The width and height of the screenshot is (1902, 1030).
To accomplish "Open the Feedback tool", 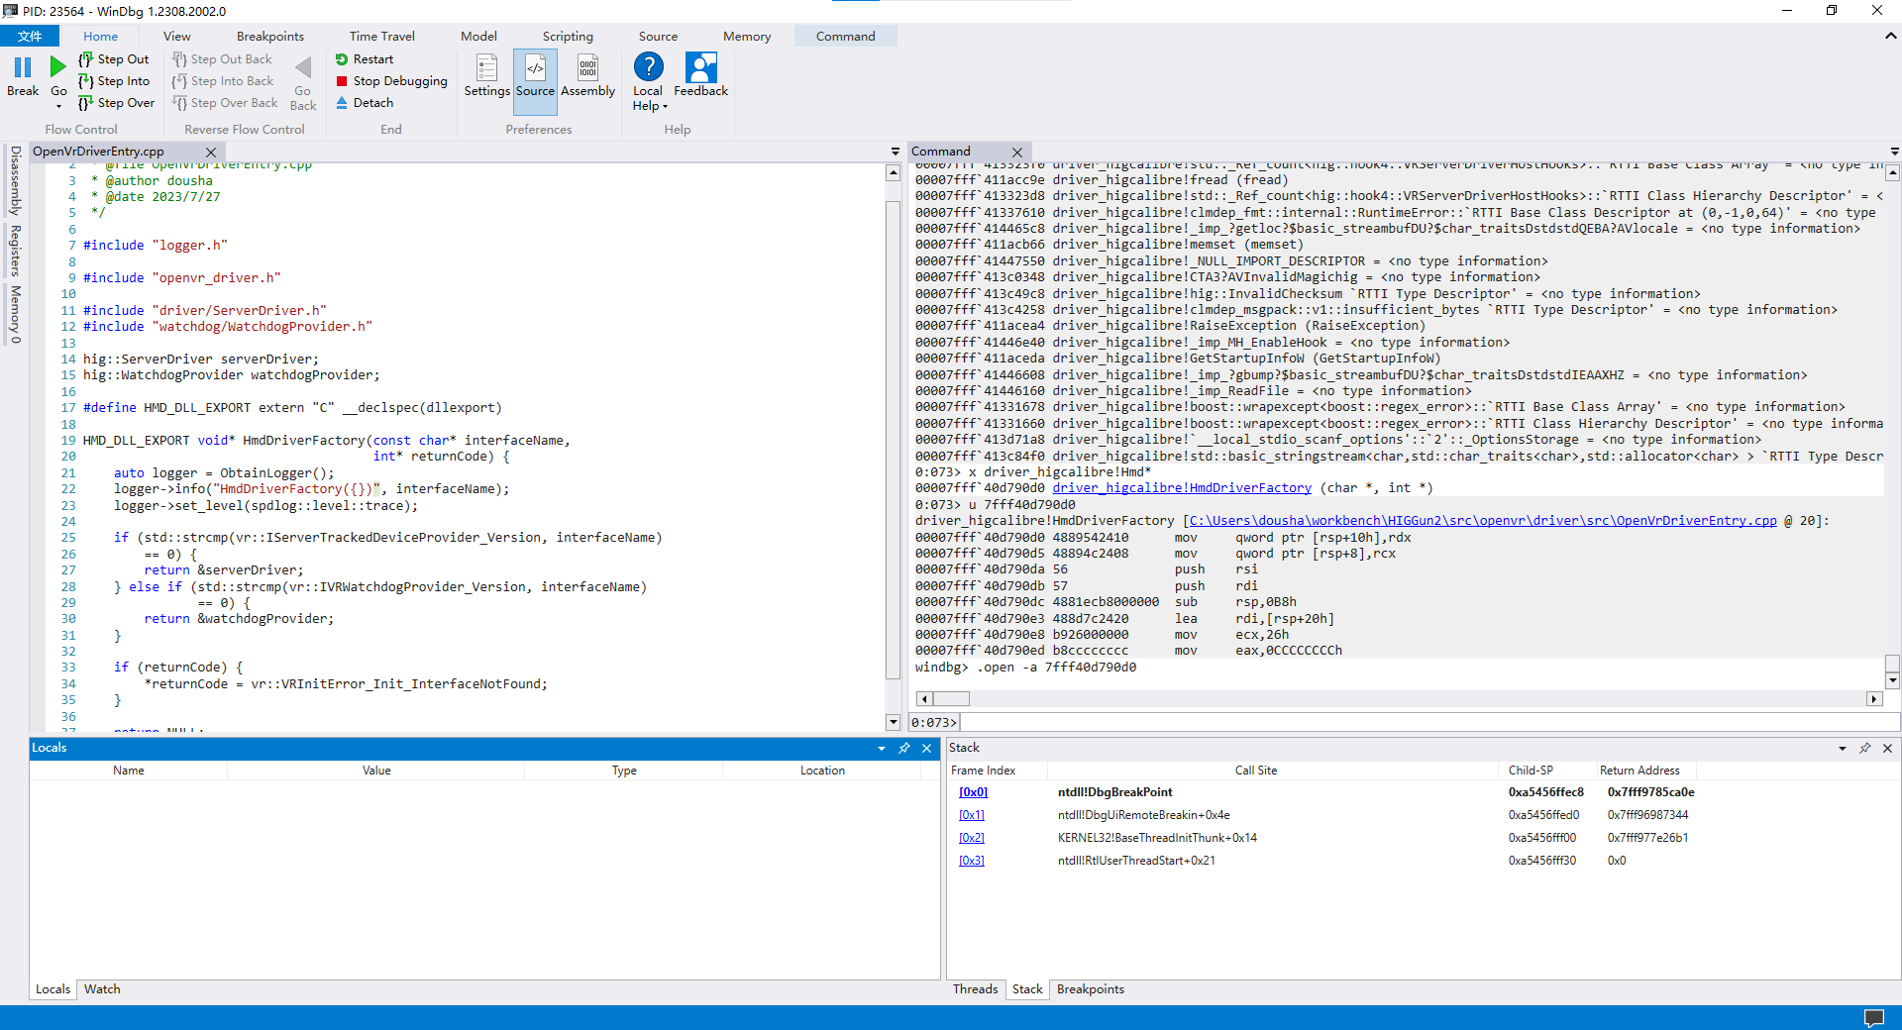I will (701, 75).
